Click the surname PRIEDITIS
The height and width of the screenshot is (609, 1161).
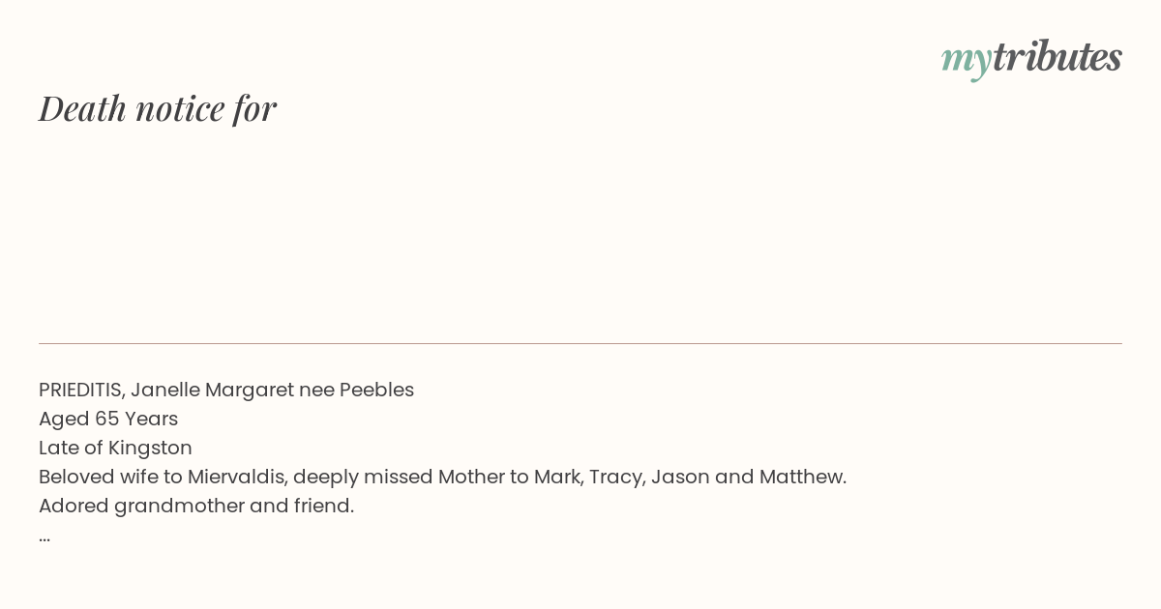pyautogui.click(x=81, y=391)
